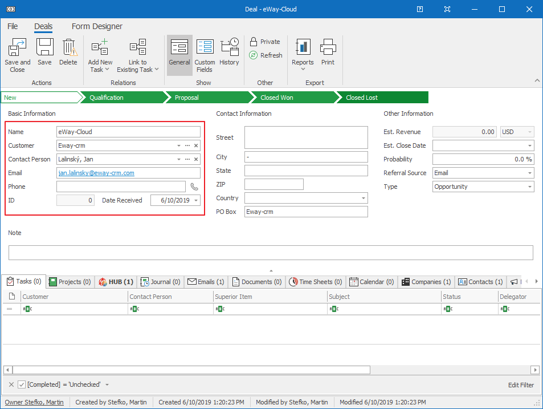Switch to the HUB (1) tab

click(x=116, y=282)
